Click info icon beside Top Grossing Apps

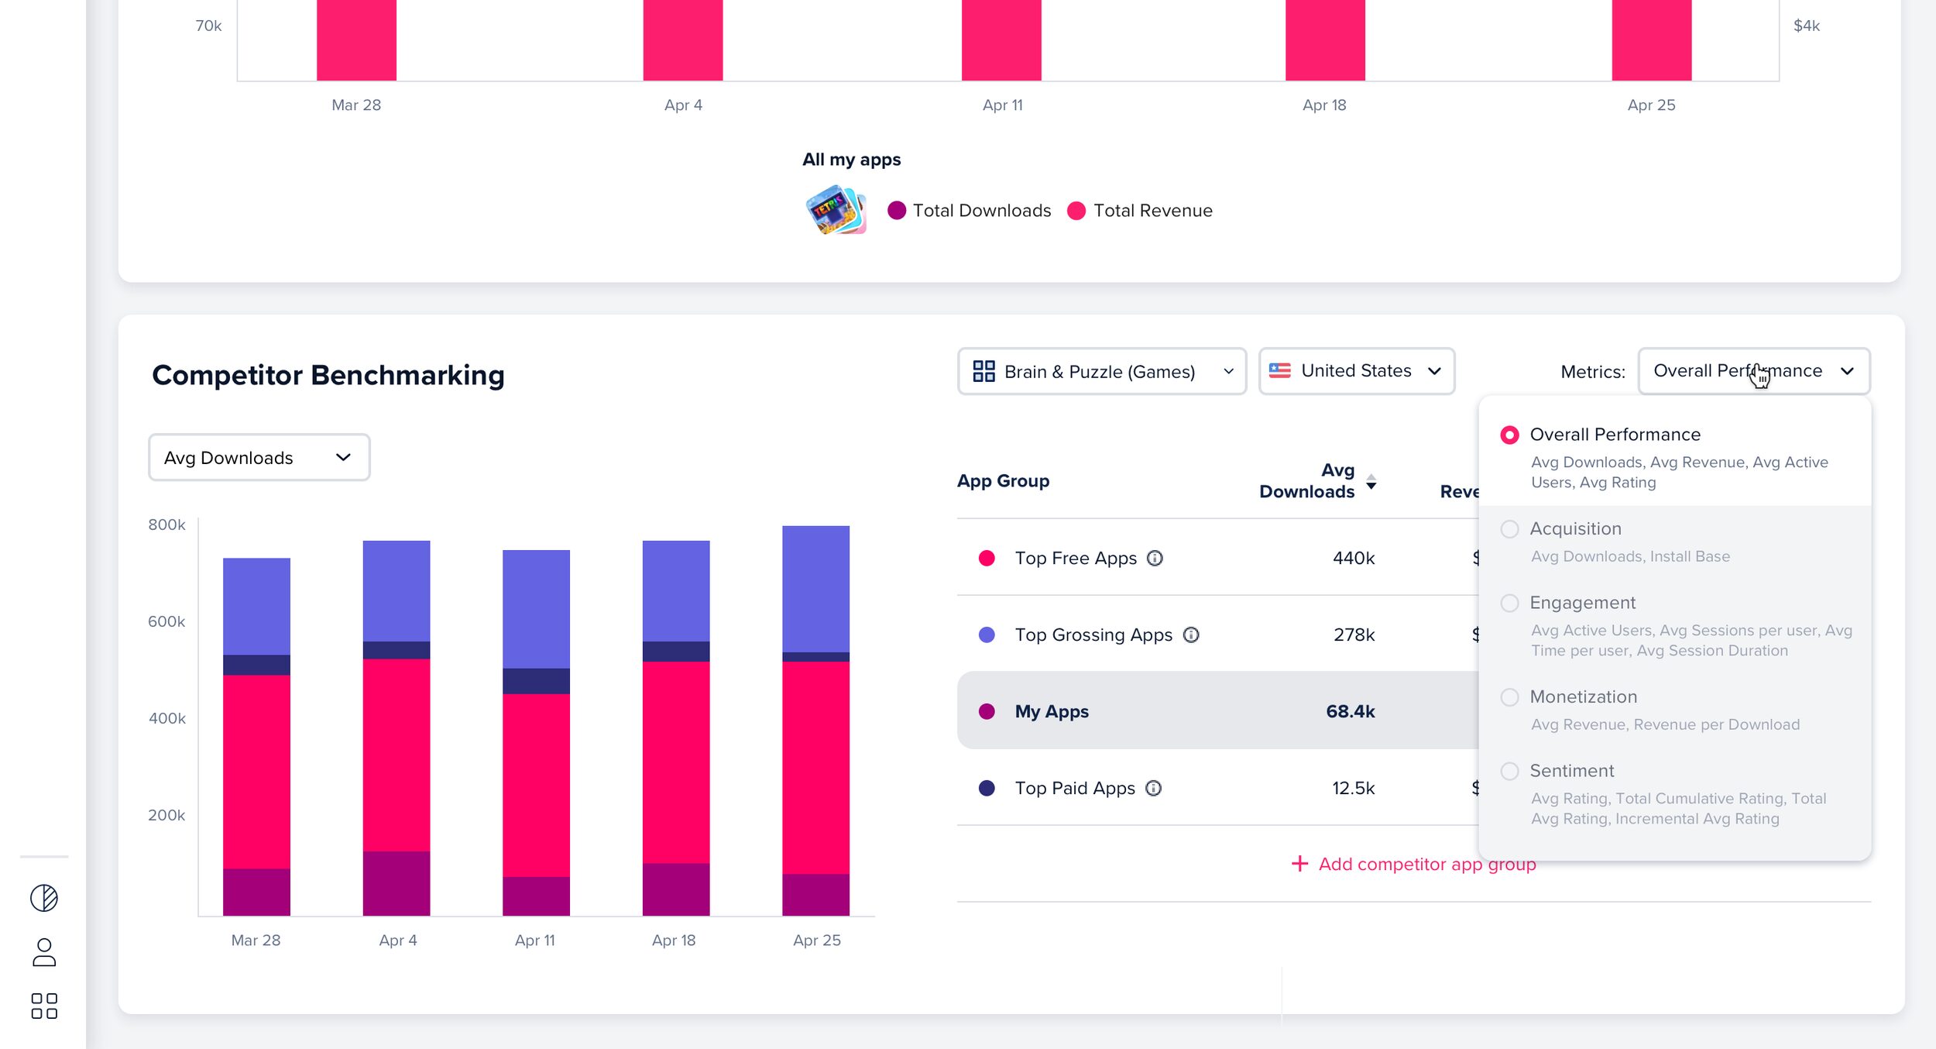click(x=1191, y=635)
